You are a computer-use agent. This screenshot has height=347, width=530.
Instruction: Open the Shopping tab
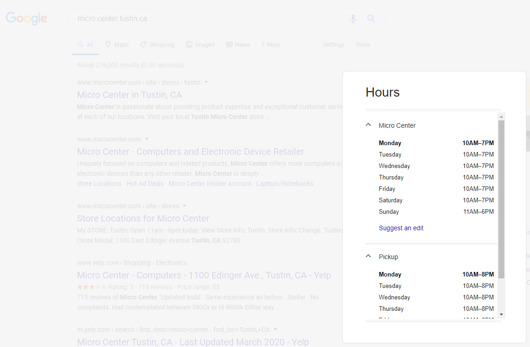click(x=158, y=44)
